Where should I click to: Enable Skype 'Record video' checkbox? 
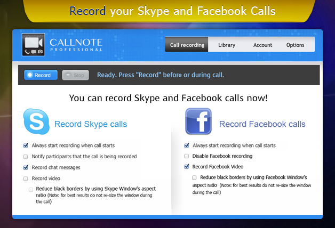tap(26, 178)
